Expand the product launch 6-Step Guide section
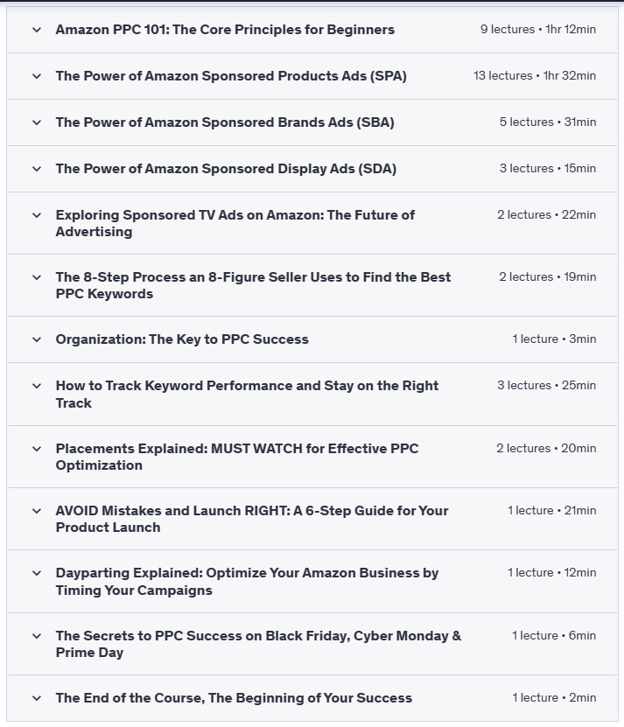The width and height of the screenshot is (624, 727). [x=36, y=510]
